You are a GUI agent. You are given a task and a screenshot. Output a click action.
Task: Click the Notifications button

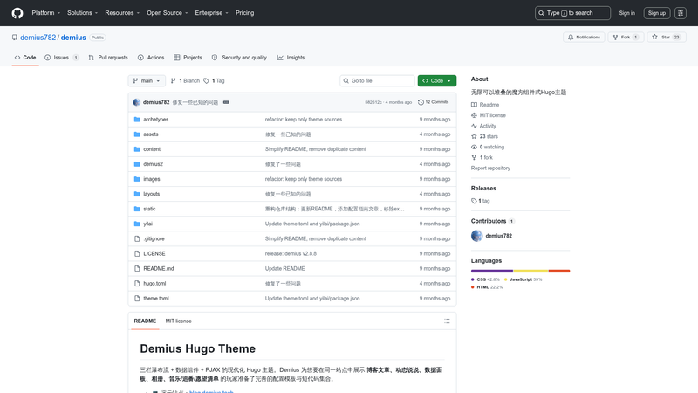pos(584,38)
